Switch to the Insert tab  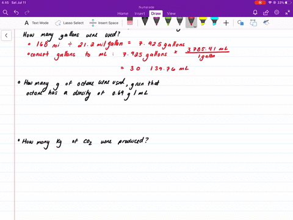coord(140,13)
